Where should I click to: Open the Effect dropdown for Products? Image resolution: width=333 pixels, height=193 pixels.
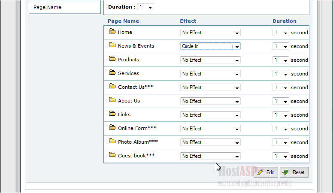pyautogui.click(x=210, y=60)
